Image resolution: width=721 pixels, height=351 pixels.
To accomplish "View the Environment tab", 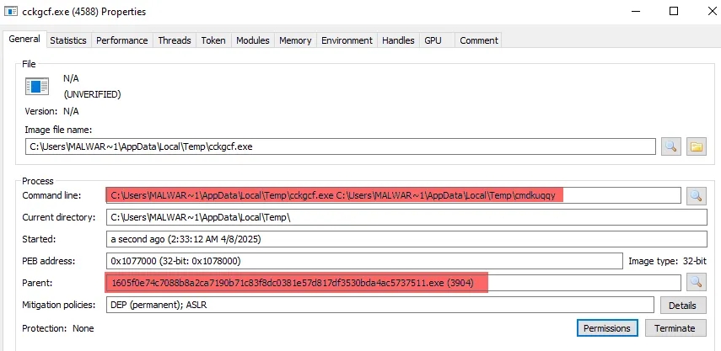I will 347,40.
